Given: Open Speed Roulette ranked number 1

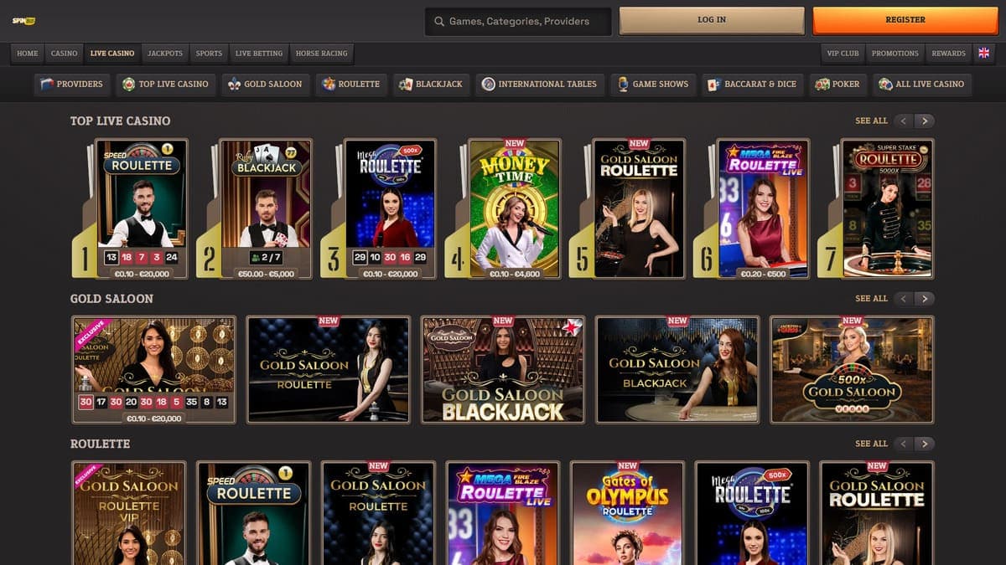Looking at the screenshot, I should 141,208.
